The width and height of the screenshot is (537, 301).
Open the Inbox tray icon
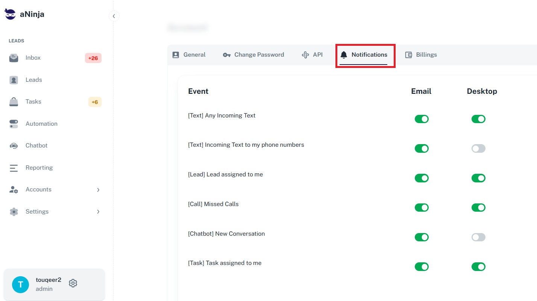[x=14, y=58]
